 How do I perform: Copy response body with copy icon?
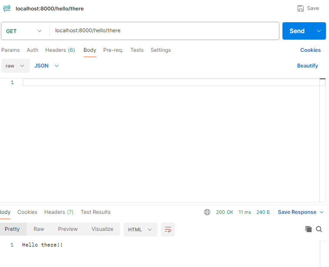(x=308, y=229)
